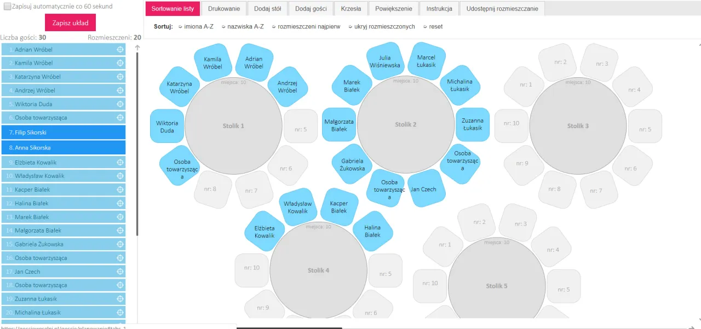Click the target icon next to Jan Czech
701x329 pixels.
point(120,272)
